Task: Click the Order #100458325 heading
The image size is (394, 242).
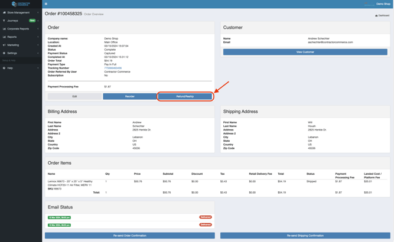Action: click(x=63, y=14)
